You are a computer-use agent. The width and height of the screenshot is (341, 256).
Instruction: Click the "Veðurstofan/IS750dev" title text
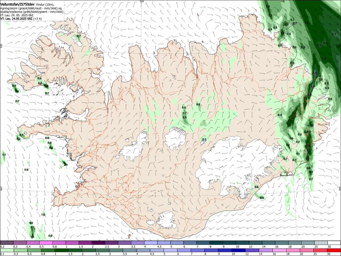point(17,4)
